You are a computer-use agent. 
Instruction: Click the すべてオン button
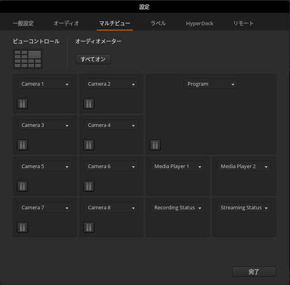(93, 59)
